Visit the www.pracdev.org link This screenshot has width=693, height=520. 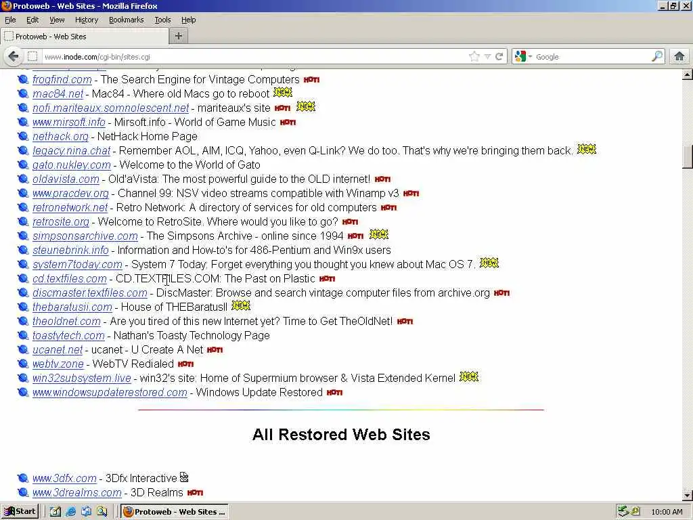pos(70,193)
